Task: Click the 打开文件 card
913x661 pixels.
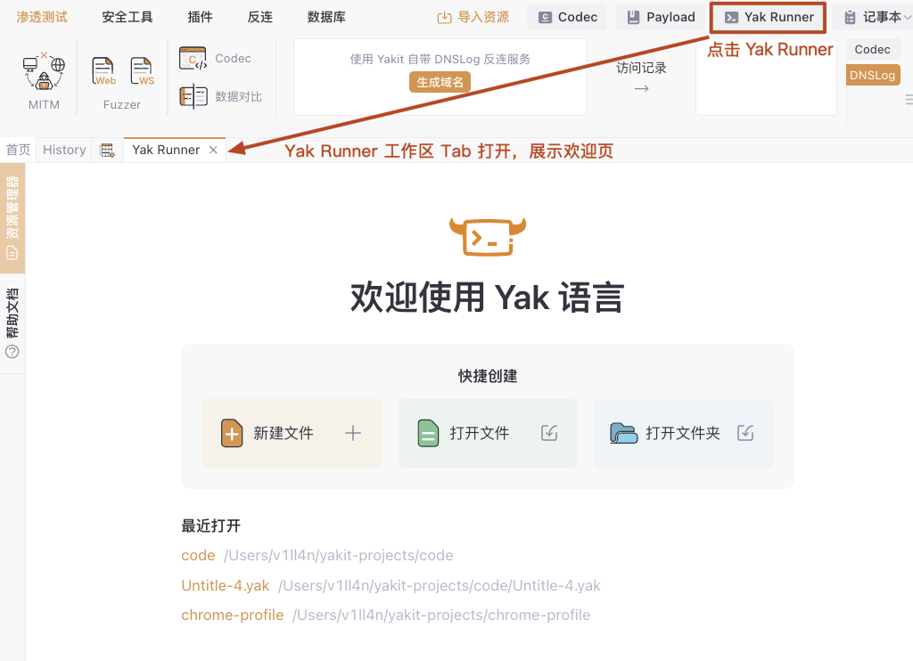Action: click(488, 433)
